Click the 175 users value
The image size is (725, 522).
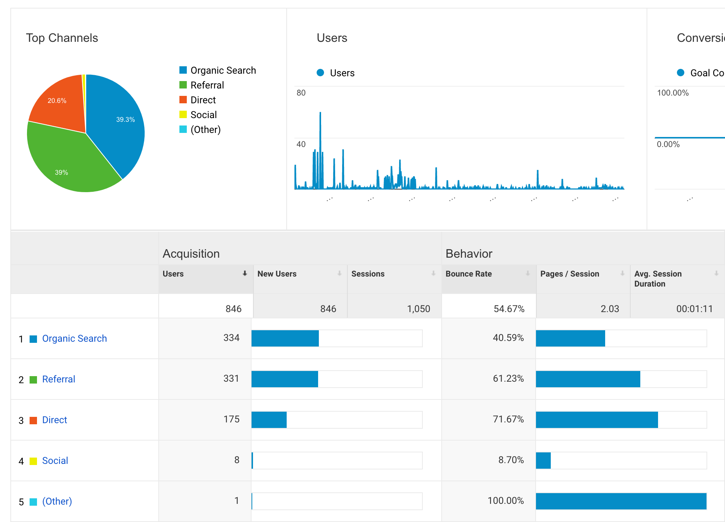[x=232, y=419]
